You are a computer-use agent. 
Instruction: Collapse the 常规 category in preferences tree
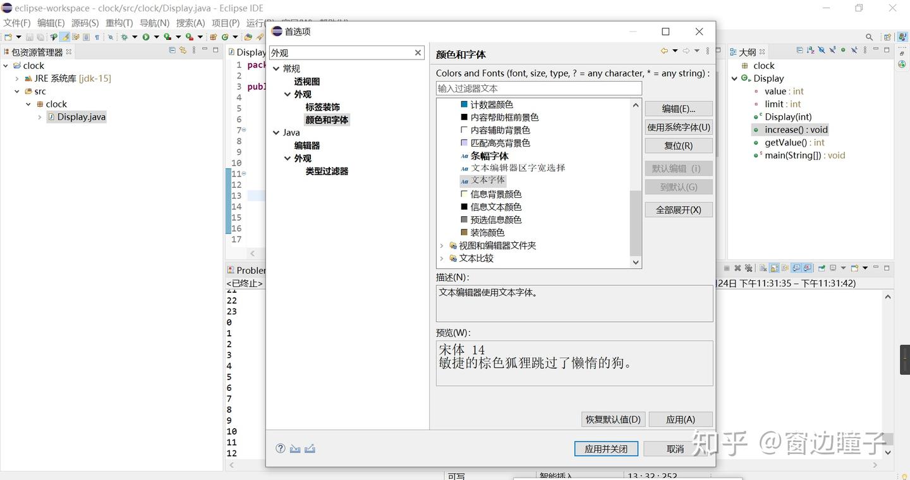click(276, 68)
